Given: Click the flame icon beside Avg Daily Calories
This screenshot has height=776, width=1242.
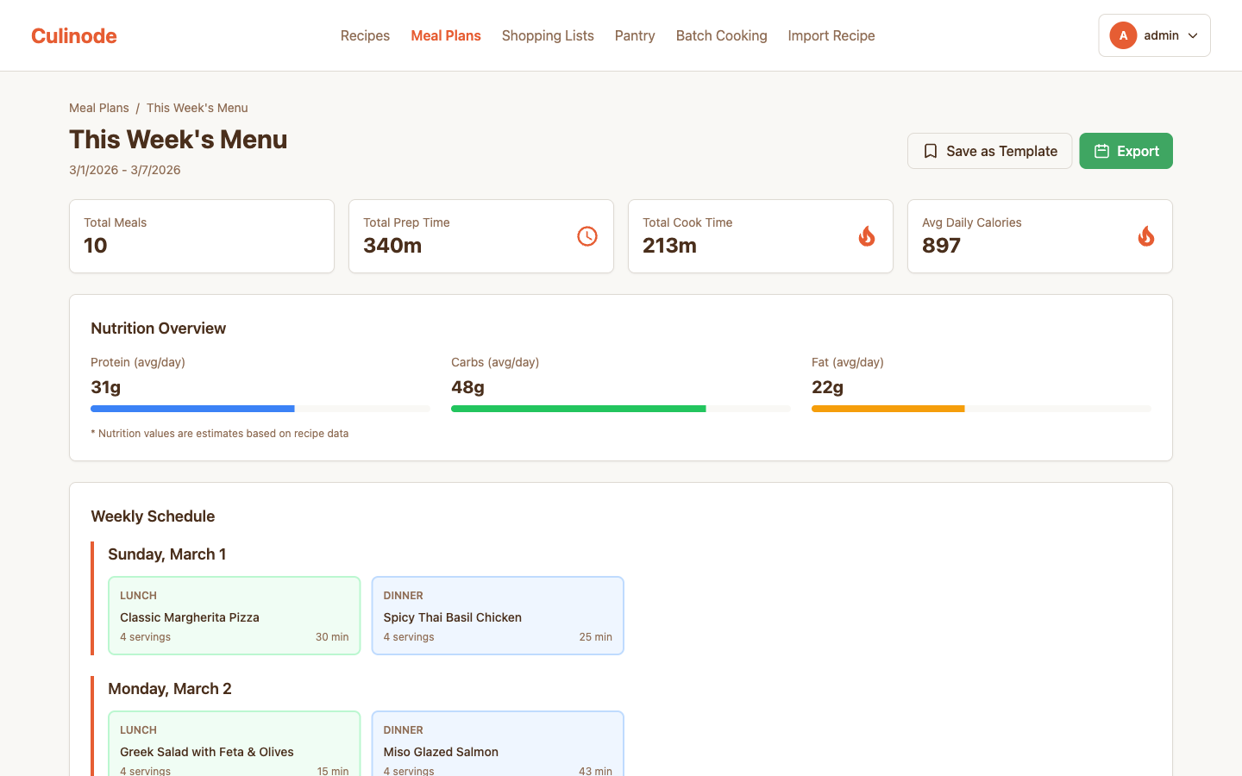Looking at the screenshot, I should coord(1146,235).
